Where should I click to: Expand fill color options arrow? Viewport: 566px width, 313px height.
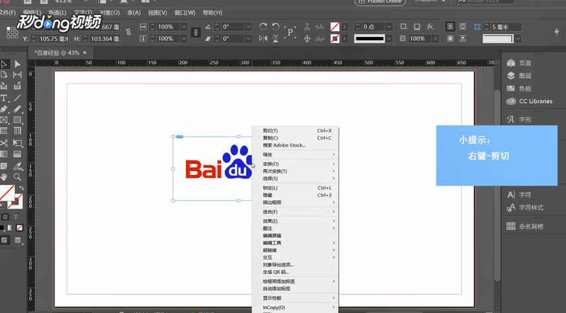click(x=344, y=26)
